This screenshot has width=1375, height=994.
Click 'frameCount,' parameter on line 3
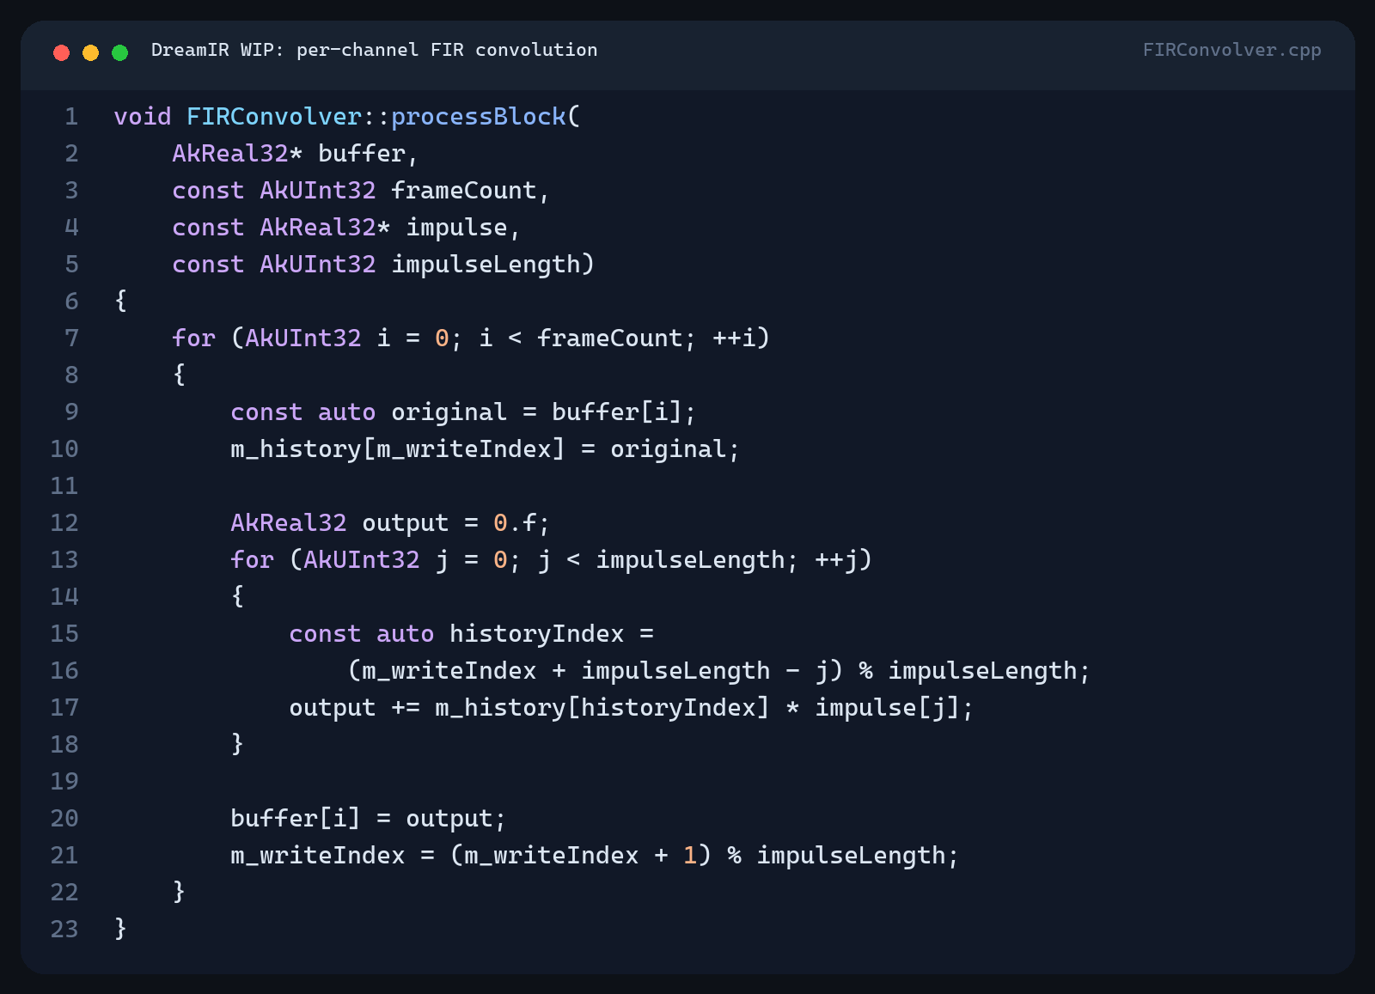[x=470, y=190]
